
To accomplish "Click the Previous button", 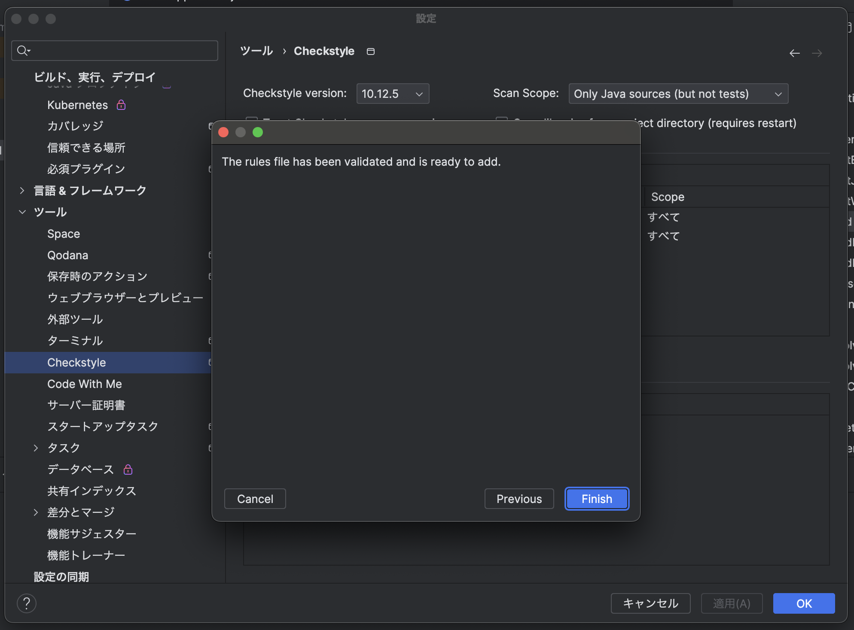I will [519, 499].
